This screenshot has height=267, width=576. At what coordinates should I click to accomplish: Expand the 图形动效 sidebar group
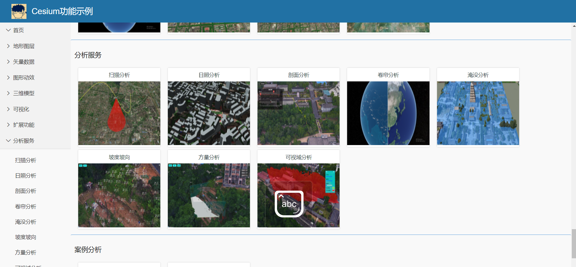23,77
